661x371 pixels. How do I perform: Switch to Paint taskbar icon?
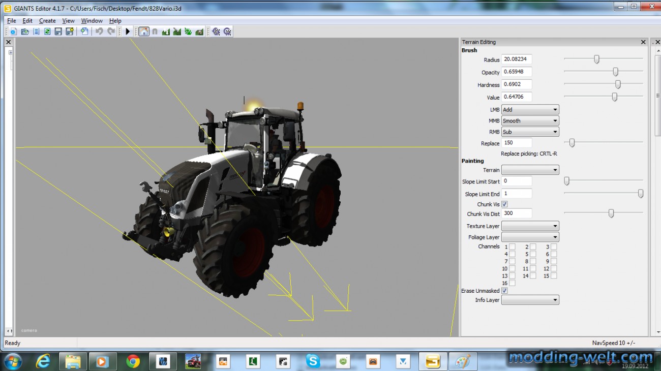pos(463,361)
